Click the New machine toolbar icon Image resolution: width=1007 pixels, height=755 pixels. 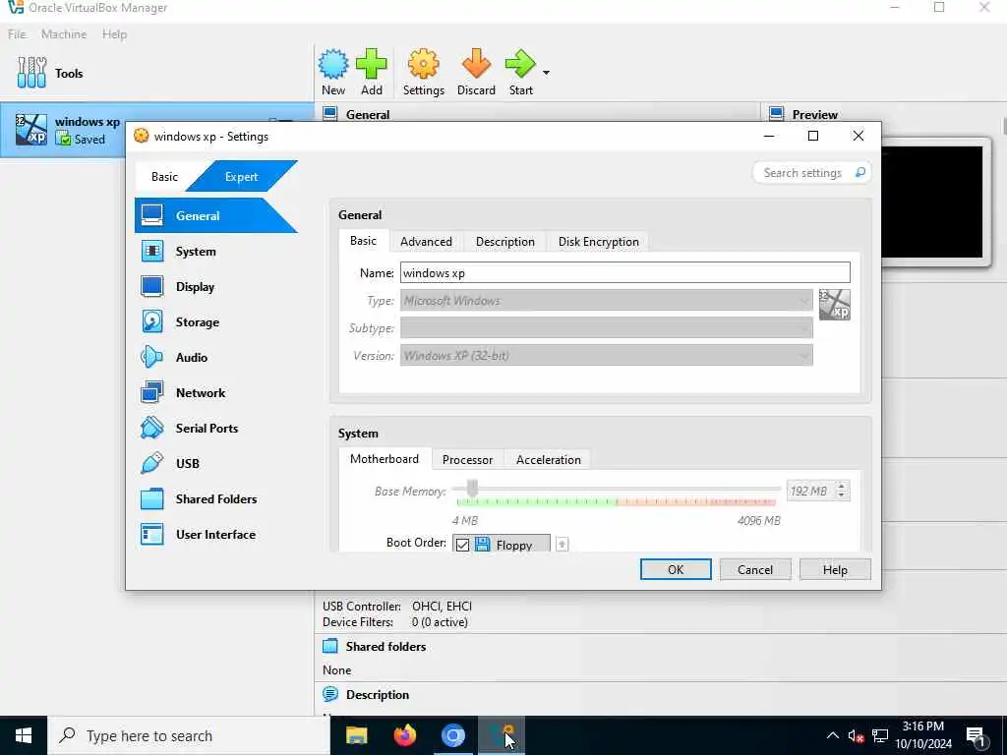point(333,64)
